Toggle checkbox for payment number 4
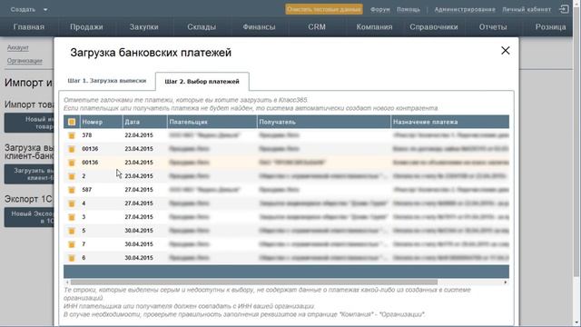The image size is (581, 327). coord(72,203)
